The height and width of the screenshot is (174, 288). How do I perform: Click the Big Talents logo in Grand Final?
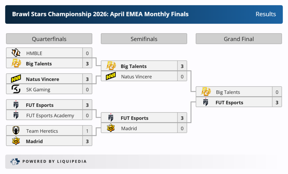206,92
